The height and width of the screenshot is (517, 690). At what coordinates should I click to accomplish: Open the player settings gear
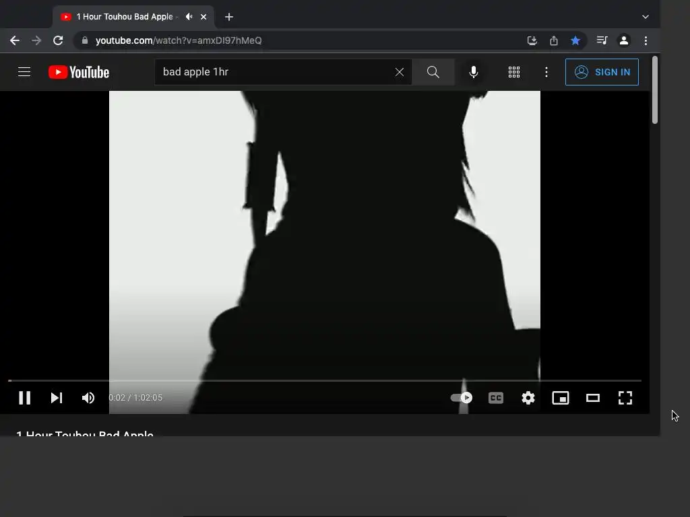(x=528, y=398)
